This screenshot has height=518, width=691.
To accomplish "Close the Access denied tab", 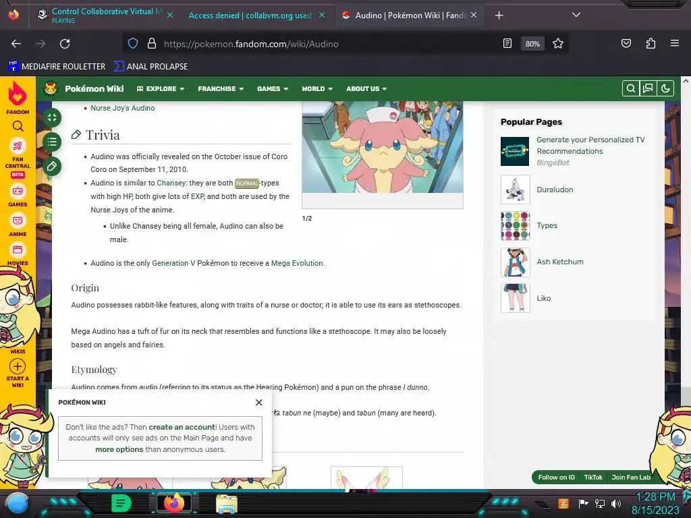I will click(x=322, y=15).
